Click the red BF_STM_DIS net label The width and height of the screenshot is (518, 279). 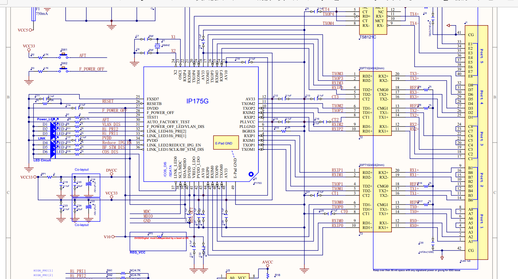(x=114, y=147)
